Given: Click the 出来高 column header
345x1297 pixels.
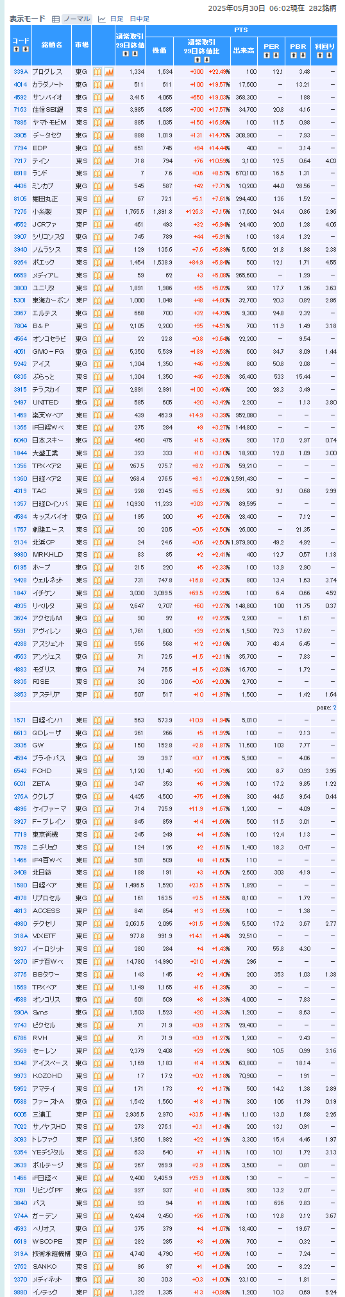Looking at the screenshot, I should point(244,50).
